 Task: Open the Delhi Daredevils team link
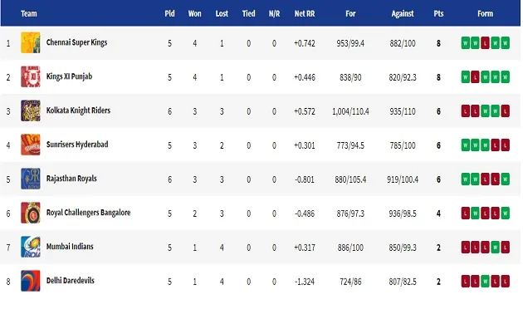coord(71,281)
